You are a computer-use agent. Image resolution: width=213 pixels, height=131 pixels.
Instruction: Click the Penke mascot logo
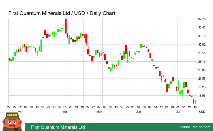[12, 122]
